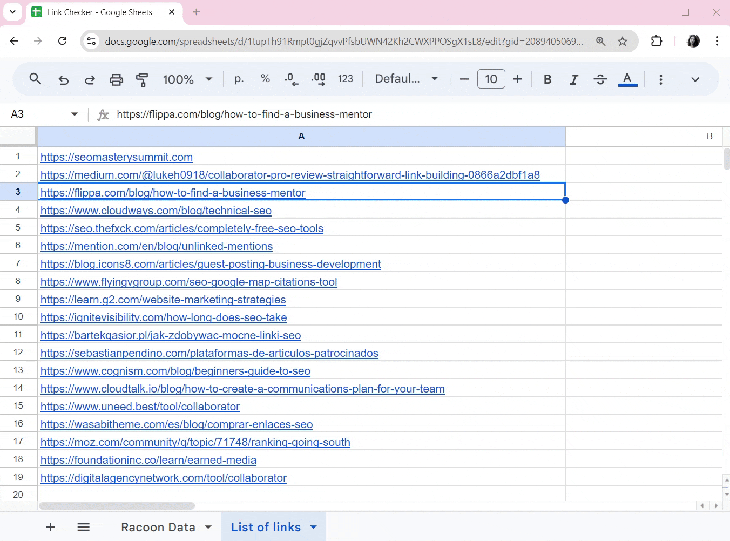730x541 pixels.
Task: Toggle strikethrough formatting
Action: pyautogui.click(x=600, y=79)
